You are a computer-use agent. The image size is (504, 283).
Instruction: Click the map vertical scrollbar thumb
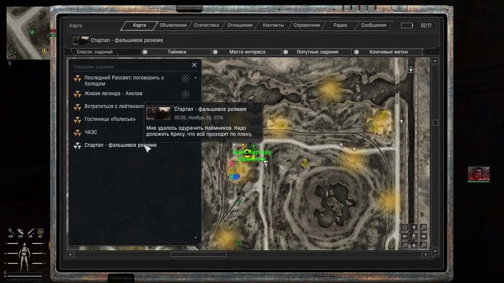pos(435,123)
